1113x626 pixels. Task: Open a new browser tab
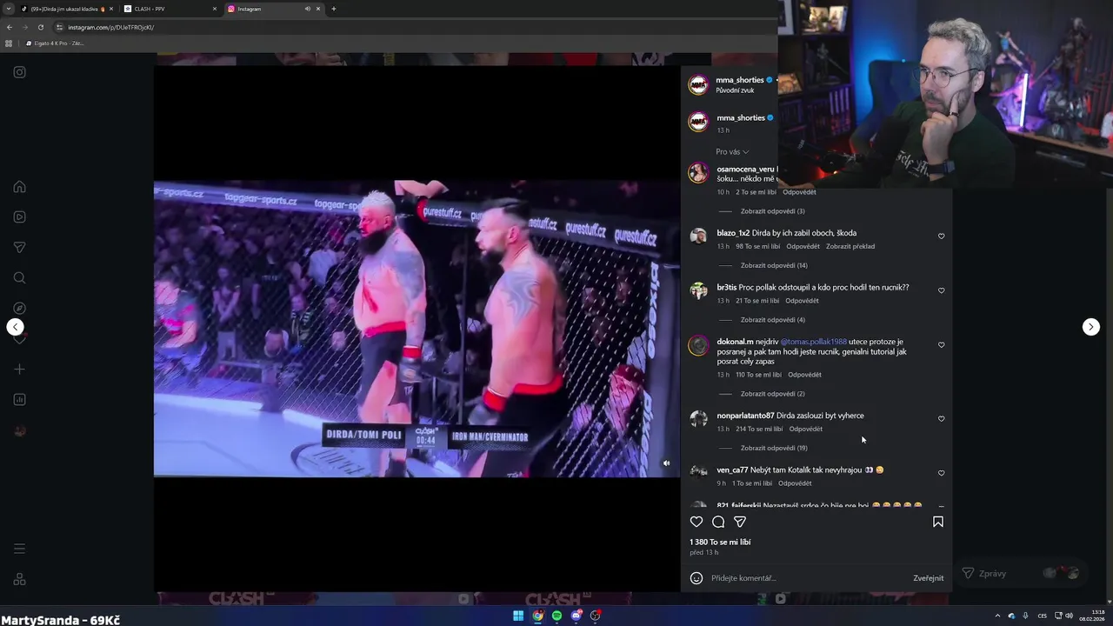334,9
